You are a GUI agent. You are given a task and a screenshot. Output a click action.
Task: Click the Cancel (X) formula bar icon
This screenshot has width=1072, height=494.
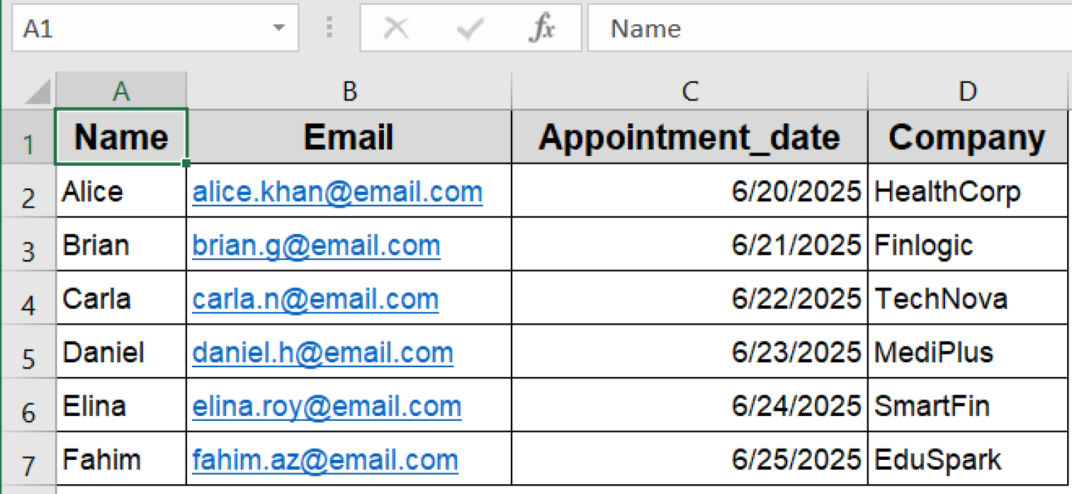click(x=396, y=29)
